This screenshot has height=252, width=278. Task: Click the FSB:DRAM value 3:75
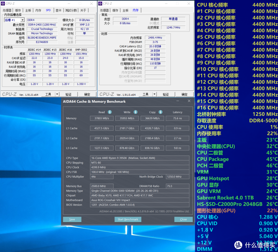155,42
